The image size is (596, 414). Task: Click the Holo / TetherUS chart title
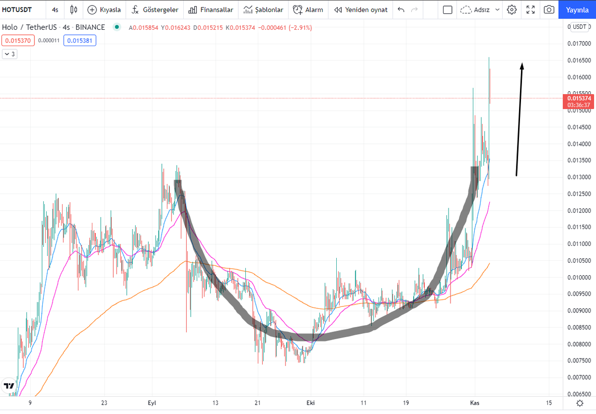pyautogui.click(x=54, y=27)
